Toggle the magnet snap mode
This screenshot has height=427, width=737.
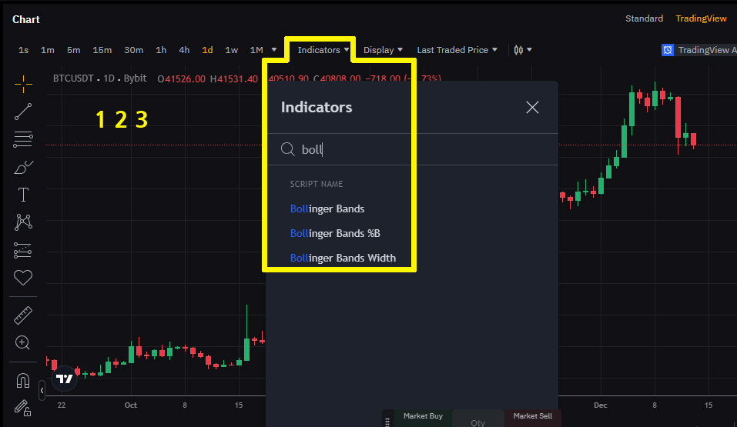(x=23, y=381)
